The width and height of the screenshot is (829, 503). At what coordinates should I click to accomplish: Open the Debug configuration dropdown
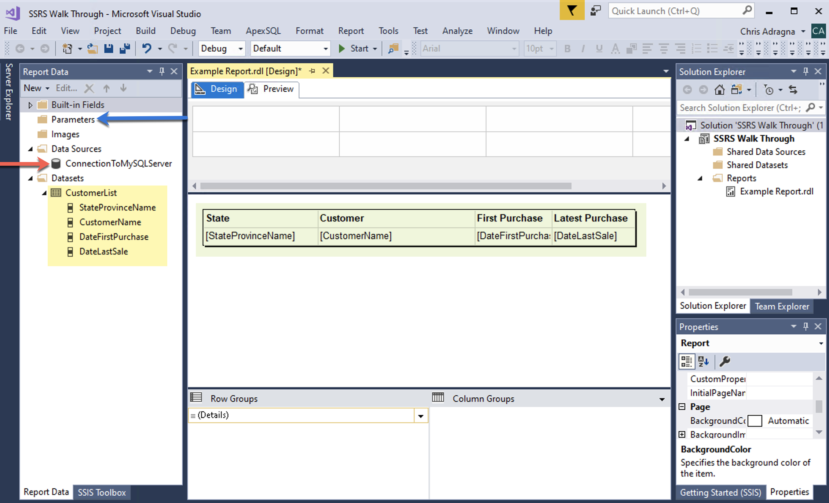click(x=240, y=49)
